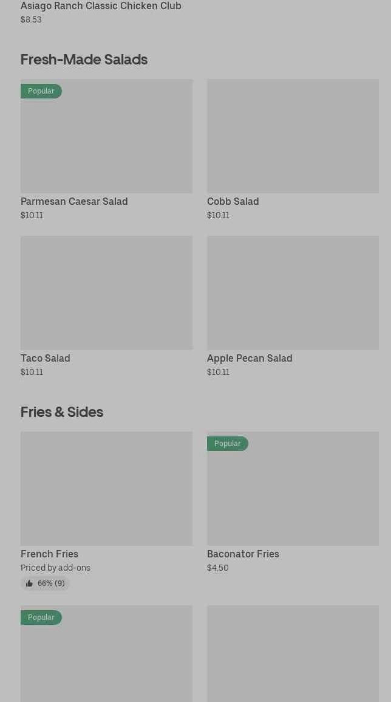
Task: Open the Cobb Salad image
Action: point(293,136)
